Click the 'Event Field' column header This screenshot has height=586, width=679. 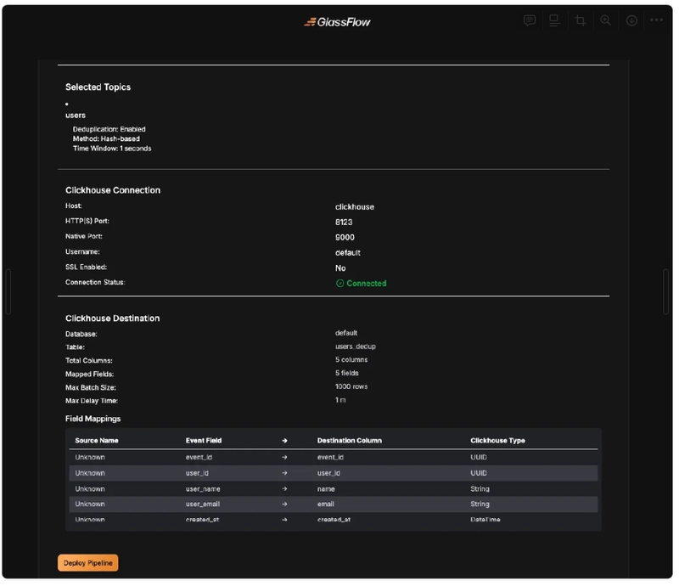204,441
